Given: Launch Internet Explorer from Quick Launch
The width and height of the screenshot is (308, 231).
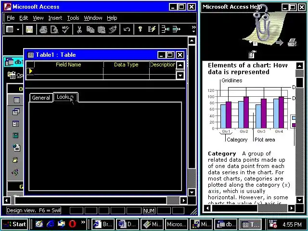Looking at the screenshot, I should (50, 224).
